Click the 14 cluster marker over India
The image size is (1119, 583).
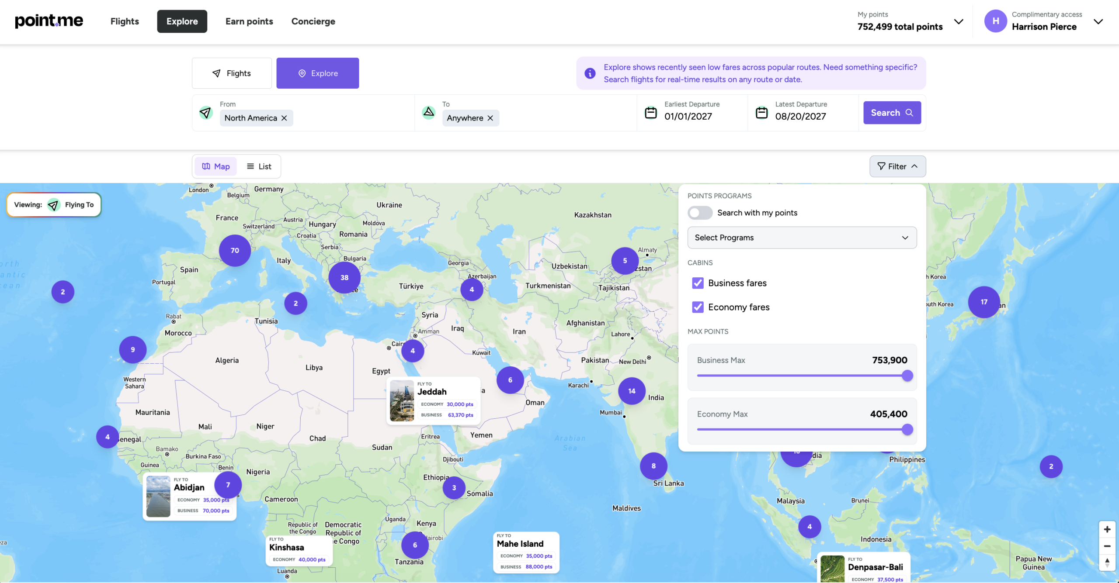click(632, 391)
